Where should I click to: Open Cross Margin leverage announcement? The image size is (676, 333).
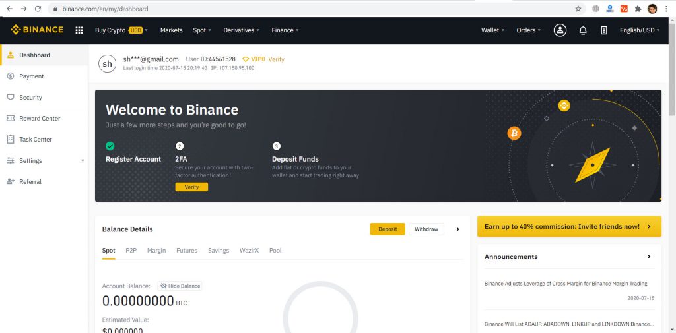(x=566, y=284)
